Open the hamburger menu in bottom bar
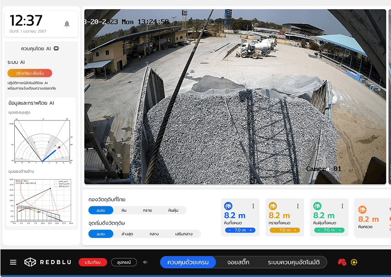The height and width of the screenshot is (277, 391). coord(13,262)
